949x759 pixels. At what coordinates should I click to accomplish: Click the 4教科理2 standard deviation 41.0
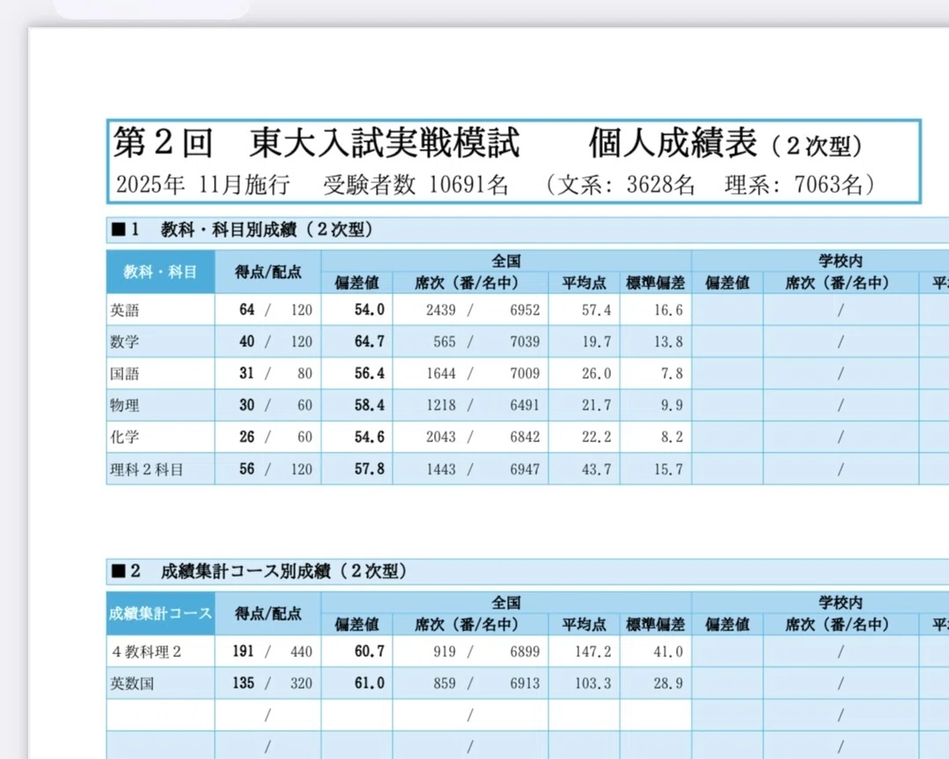tap(668, 652)
